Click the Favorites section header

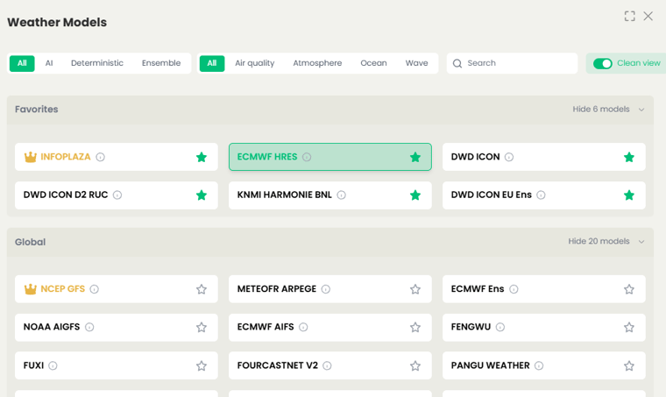330,110
